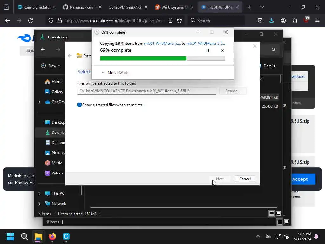This screenshot has width=325, height=244.
Task: Expand the This PC node
Action: click(x=39, y=193)
